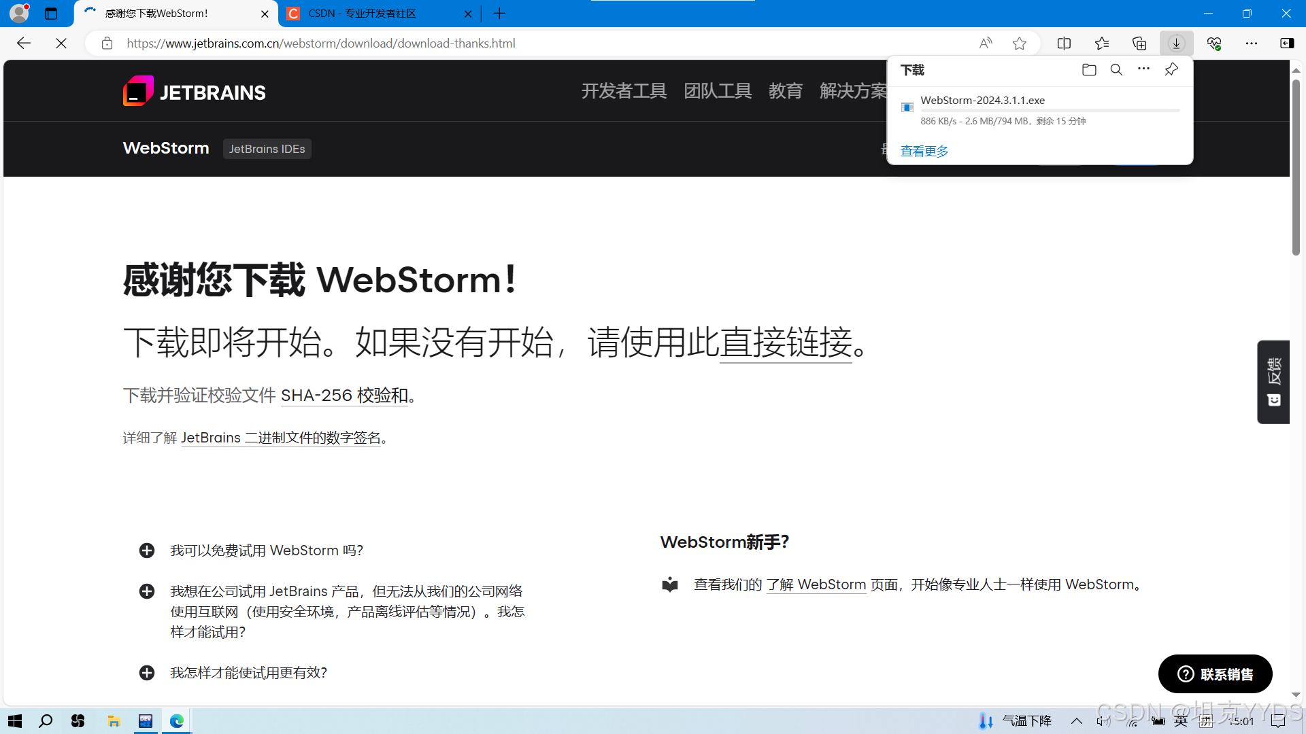
Task: Close the WebStorm download tab
Action: tap(265, 14)
